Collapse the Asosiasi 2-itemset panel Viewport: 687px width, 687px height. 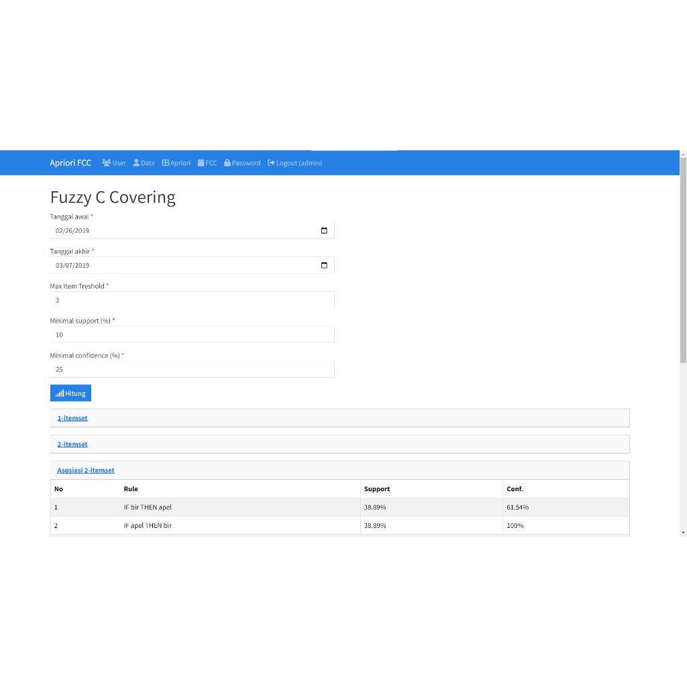coord(86,470)
